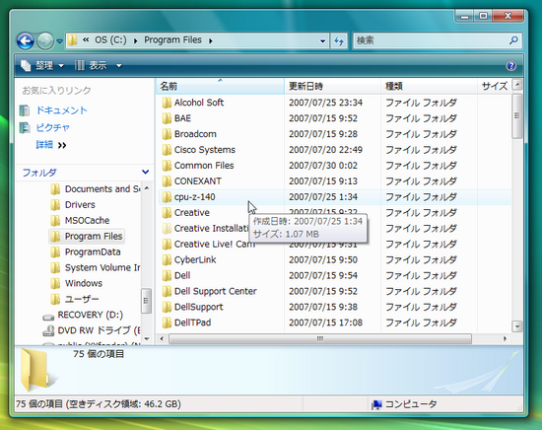Click the file list scroll up arrow

(x=517, y=85)
